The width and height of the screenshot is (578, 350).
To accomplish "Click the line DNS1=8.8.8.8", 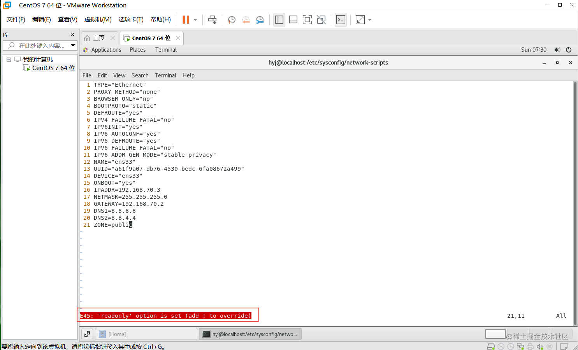I will tap(115, 211).
